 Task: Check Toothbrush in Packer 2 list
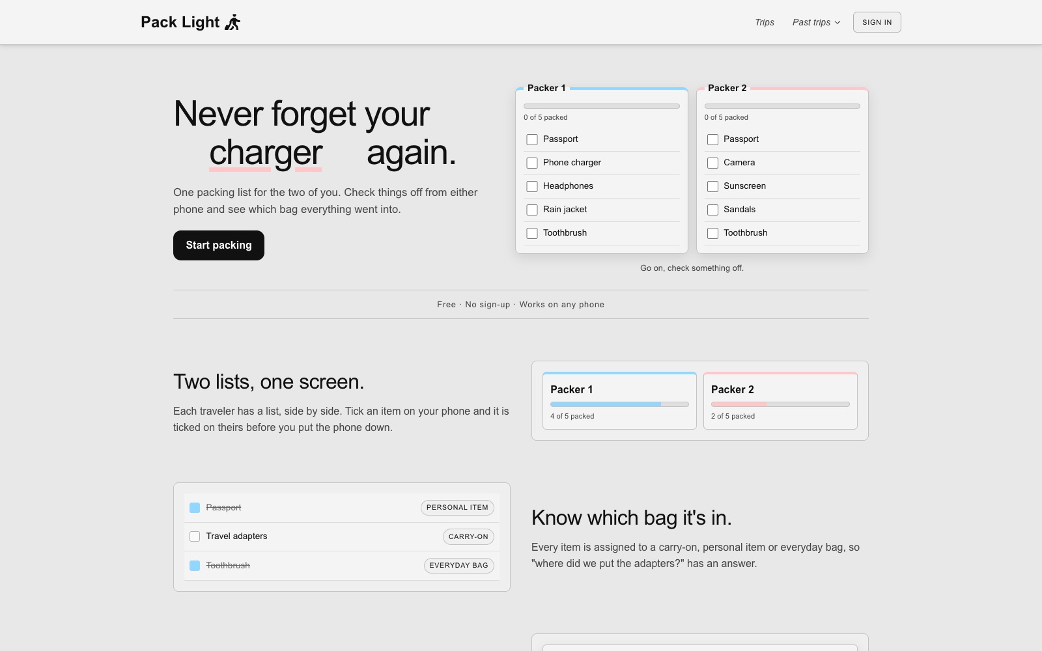pos(712,233)
